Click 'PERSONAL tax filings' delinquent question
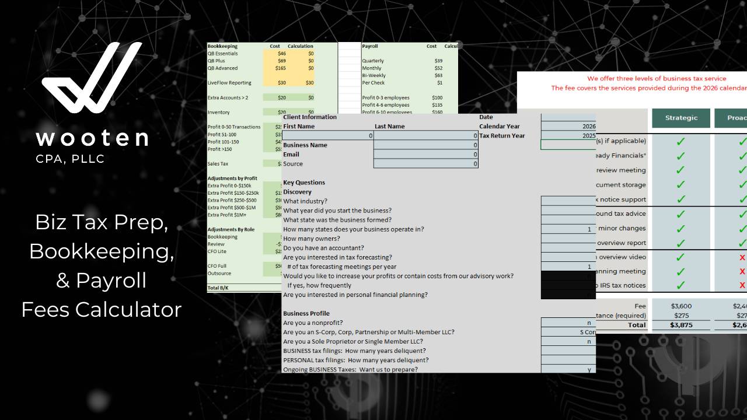This screenshot has height=420, width=747. pyautogui.click(x=355, y=360)
